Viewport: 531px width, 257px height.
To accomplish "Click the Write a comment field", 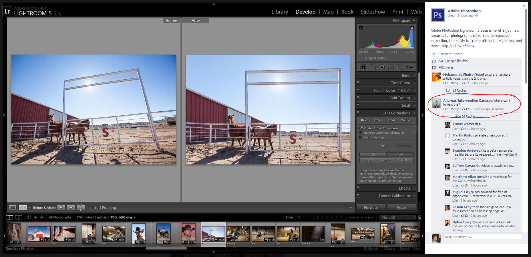I will pos(482,237).
